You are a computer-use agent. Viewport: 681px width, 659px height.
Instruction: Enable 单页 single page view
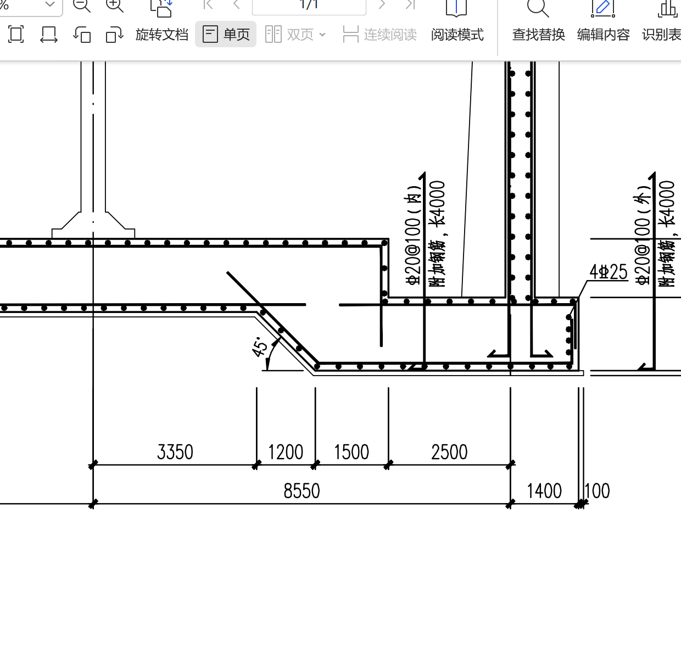tap(226, 35)
